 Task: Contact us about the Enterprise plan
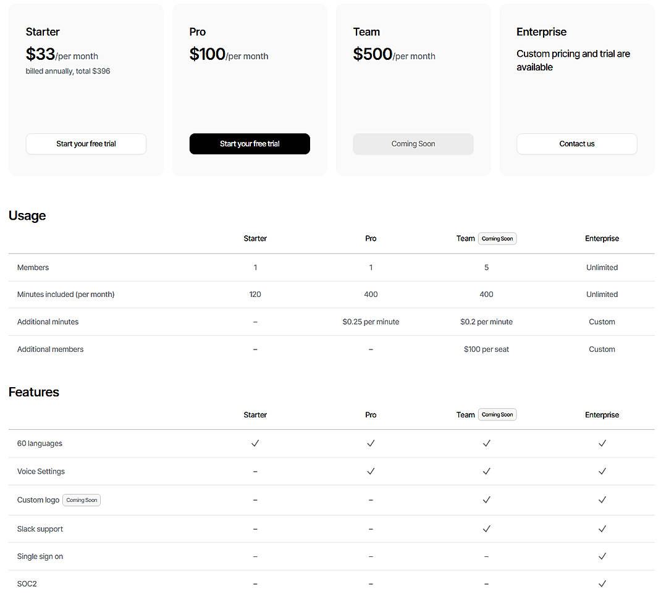577,144
